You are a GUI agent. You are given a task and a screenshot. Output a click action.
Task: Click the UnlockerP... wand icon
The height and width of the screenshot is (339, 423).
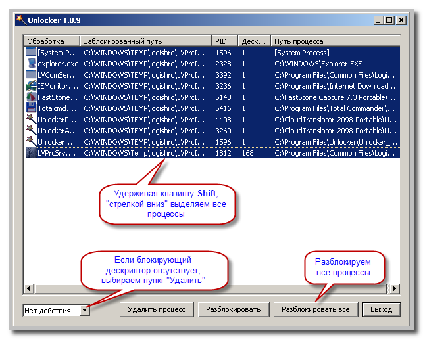click(32, 119)
